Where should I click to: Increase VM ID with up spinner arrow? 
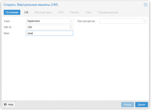pyautogui.click(x=70, y=26)
